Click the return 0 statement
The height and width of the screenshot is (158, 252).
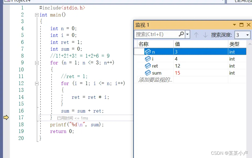pyautogui.click(x=62, y=131)
